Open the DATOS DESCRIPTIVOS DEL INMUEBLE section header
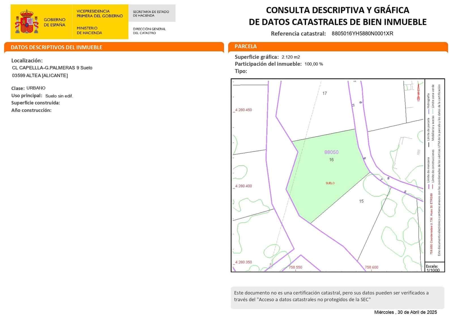The height and width of the screenshot is (320, 453). point(57,47)
